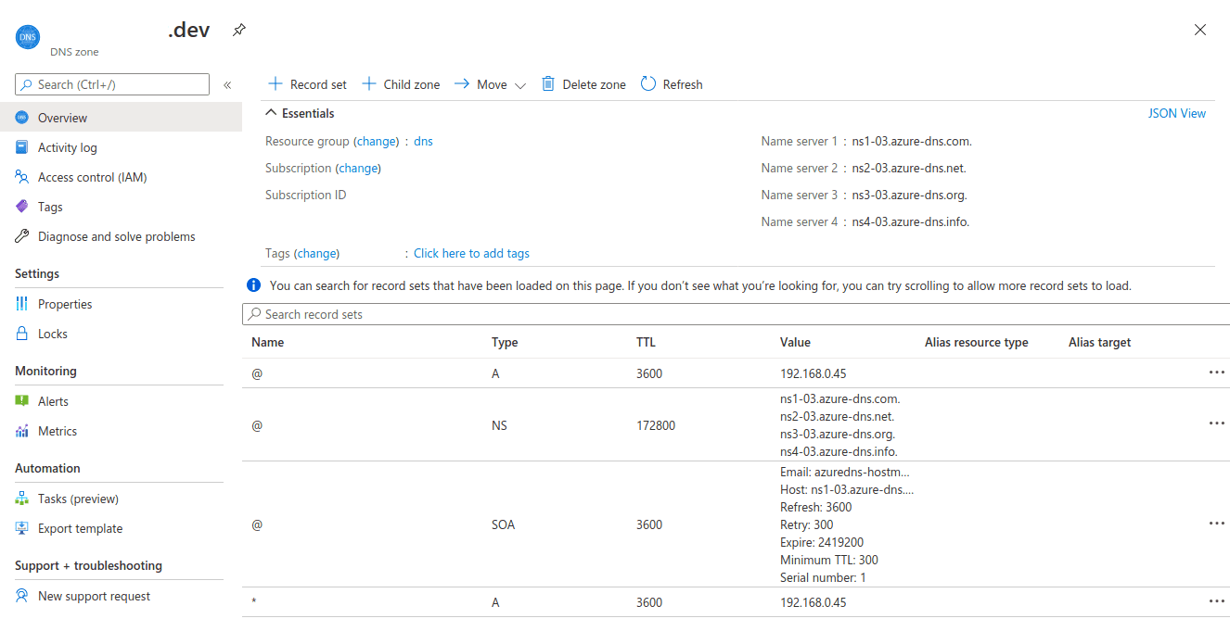The image size is (1230, 644).
Task: Click the info icon in notice
Action: point(253,285)
